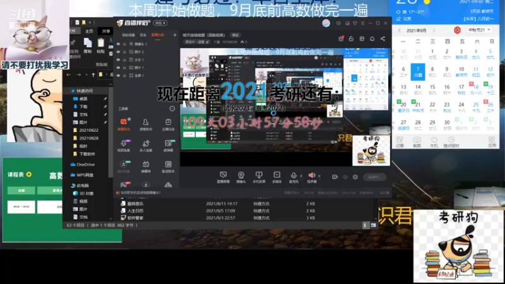The image size is (505, 284).
Task: Open the notification bell icon
Action: click(372, 38)
